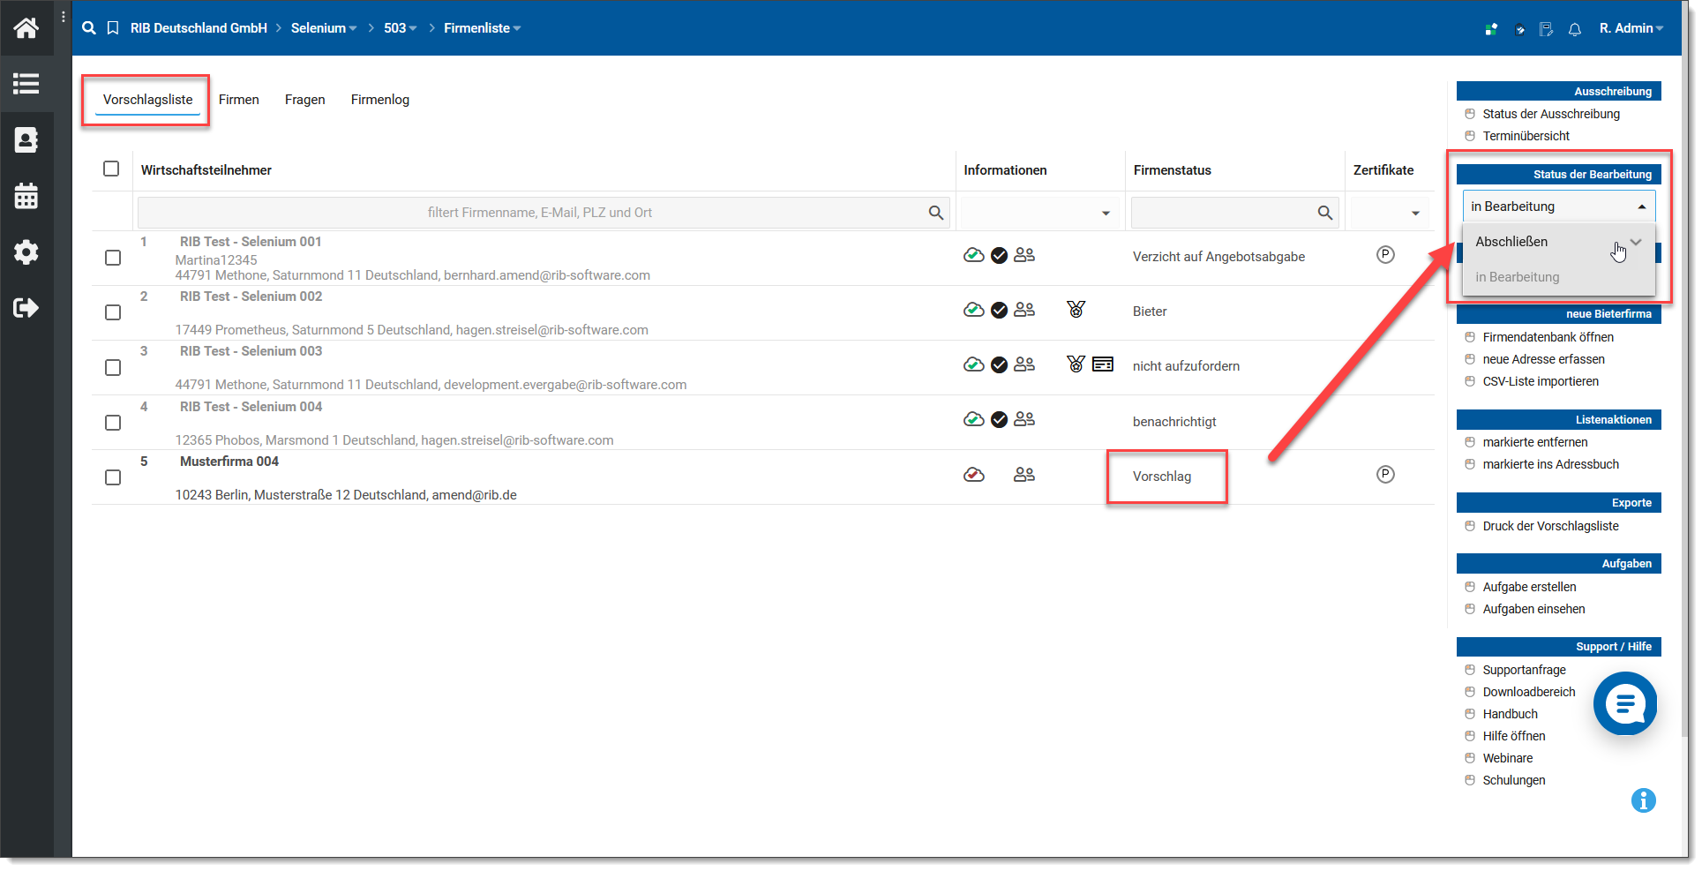Click the document edit icon in the top bar
This screenshot has height=871, width=1702.
[1547, 29]
